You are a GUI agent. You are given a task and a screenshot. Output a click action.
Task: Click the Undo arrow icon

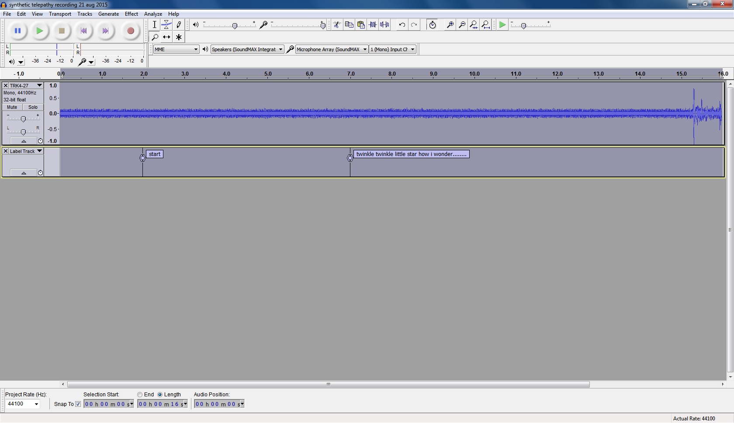(402, 25)
